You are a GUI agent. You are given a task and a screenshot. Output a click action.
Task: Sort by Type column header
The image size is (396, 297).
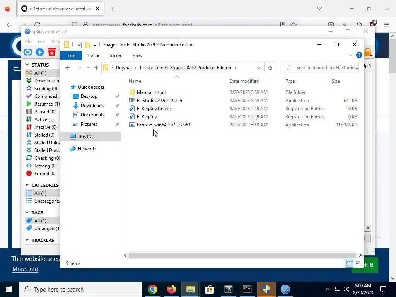point(306,81)
